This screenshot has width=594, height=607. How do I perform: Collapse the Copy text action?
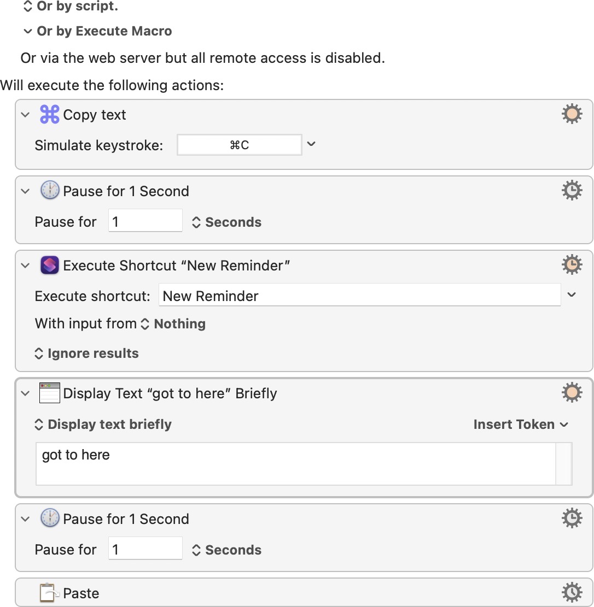point(25,115)
